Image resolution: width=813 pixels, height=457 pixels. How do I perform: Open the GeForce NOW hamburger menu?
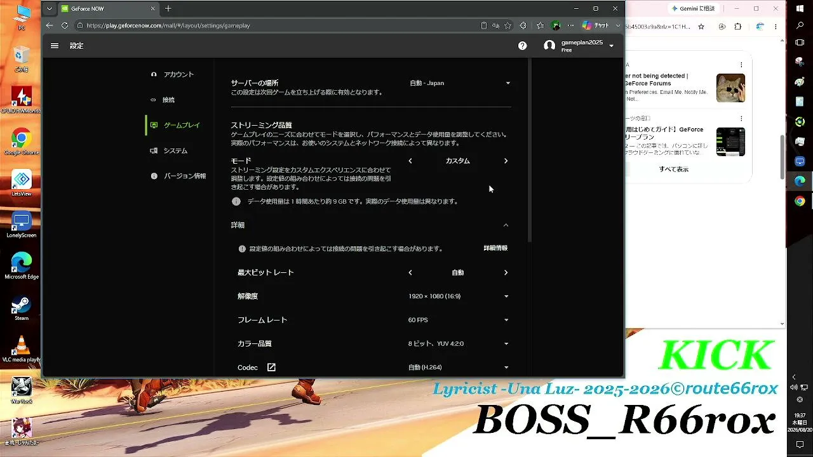pyautogui.click(x=55, y=46)
